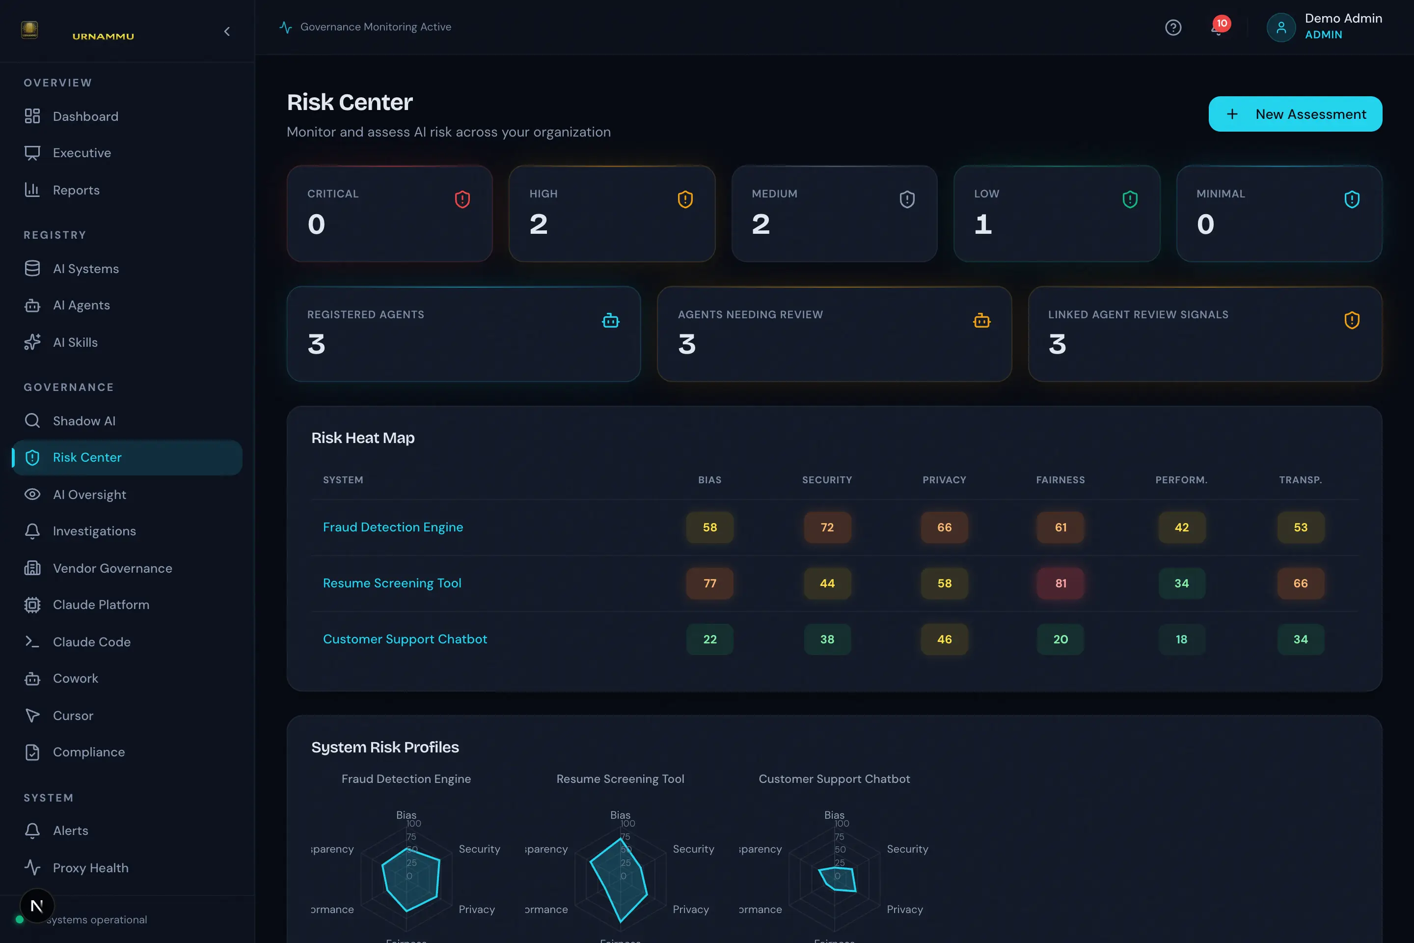Click the round N badge at bottom left
Screen dimensions: 1414x943
(37, 906)
